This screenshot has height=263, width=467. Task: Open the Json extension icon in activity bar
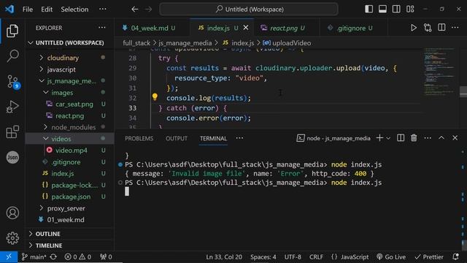pyautogui.click(x=12, y=157)
